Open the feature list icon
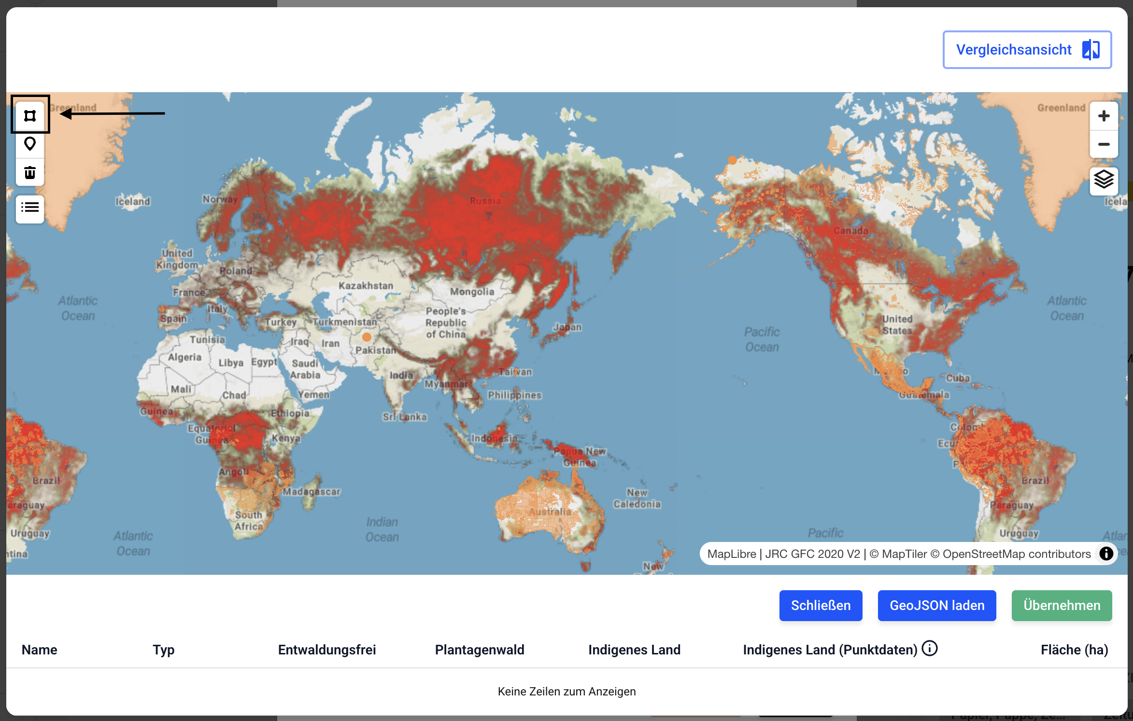The image size is (1133, 721). (x=30, y=208)
